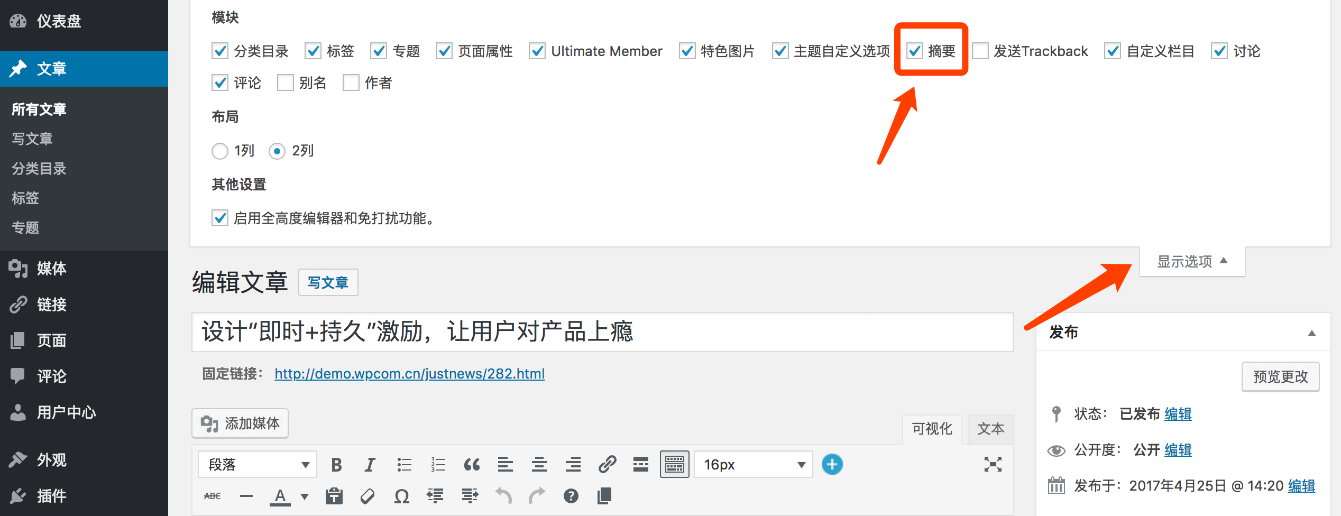Screen dimensions: 1341x516
Task: Click the 预览更改 button
Action: pyautogui.click(x=1280, y=376)
